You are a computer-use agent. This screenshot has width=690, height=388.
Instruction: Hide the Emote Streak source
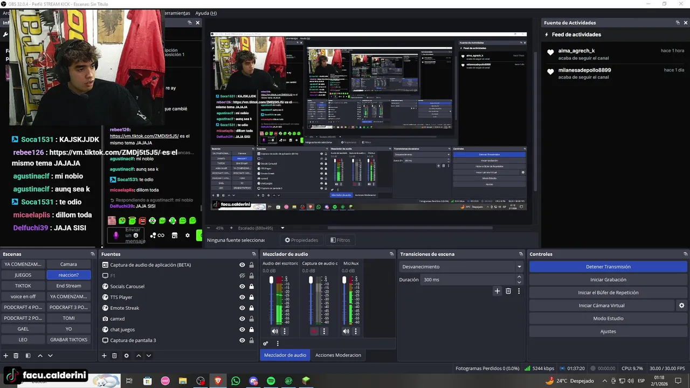242,308
